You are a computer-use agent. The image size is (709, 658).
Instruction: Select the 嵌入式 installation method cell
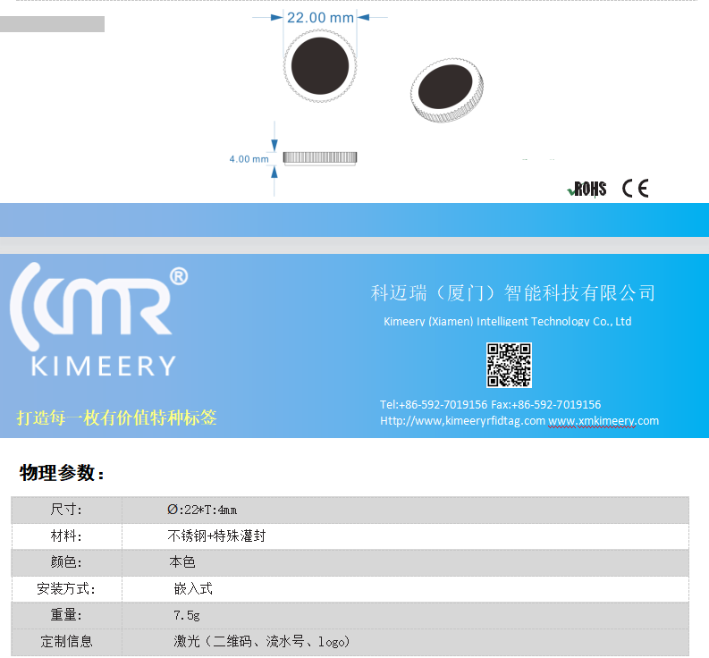click(x=193, y=589)
